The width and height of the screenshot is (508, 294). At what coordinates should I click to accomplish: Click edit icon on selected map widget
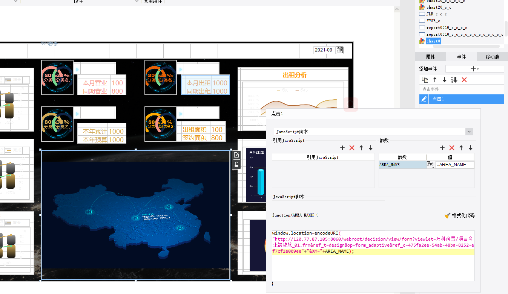pyautogui.click(x=236, y=155)
